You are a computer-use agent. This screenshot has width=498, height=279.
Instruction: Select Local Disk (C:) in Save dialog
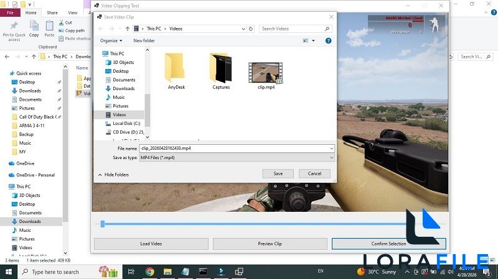pos(126,123)
